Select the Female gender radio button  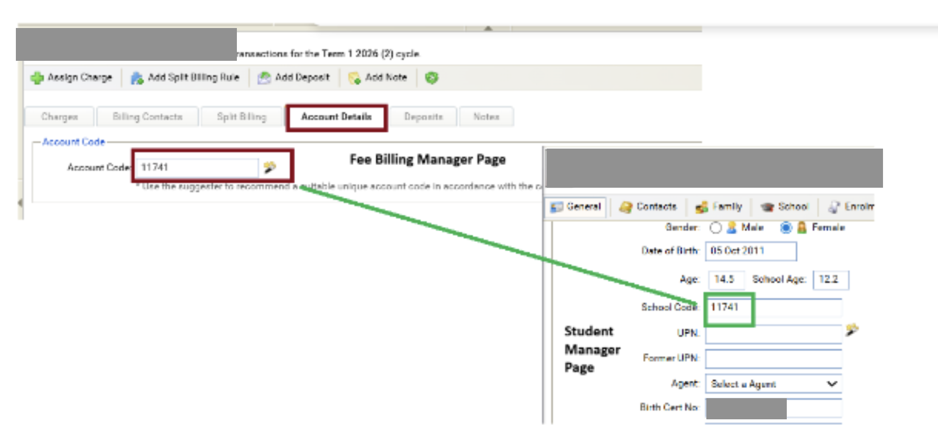(x=786, y=227)
